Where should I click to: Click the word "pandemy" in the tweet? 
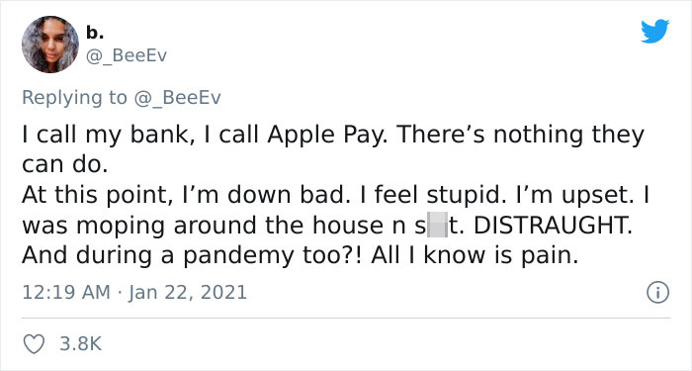238,256
